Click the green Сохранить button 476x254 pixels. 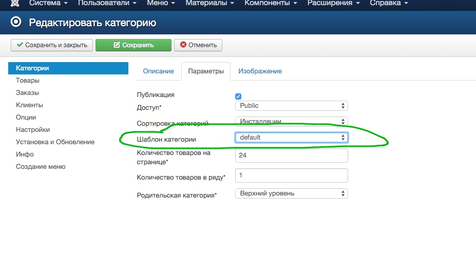[x=134, y=45]
